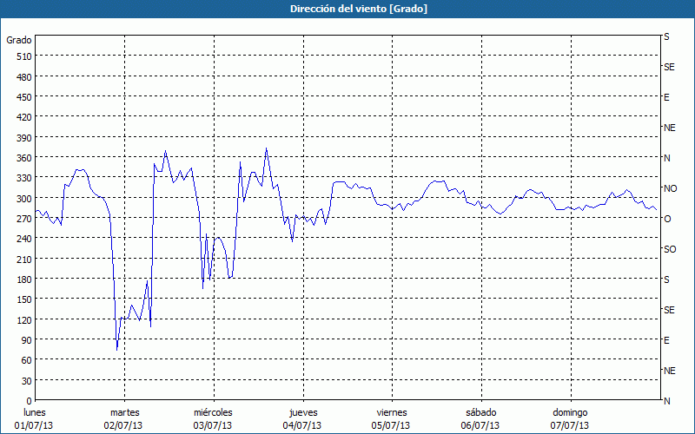Click the "lunes" day label
This screenshot has height=434, width=695.
35,412
